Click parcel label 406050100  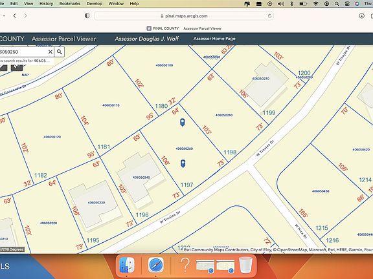point(164,65)
